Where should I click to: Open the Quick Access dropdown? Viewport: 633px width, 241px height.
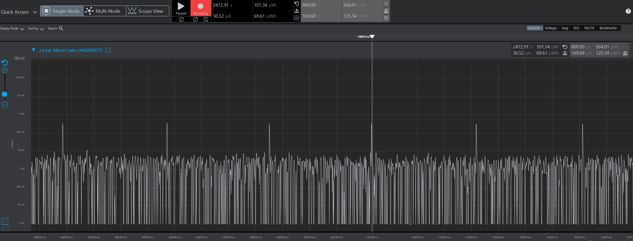tap(19, 12)
